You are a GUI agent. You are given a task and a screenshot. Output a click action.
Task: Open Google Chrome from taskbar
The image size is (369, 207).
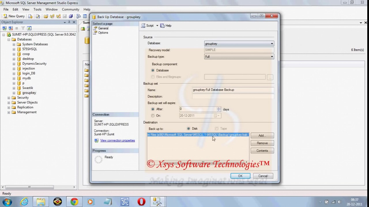pyautogui.click(x=74, y=202)
